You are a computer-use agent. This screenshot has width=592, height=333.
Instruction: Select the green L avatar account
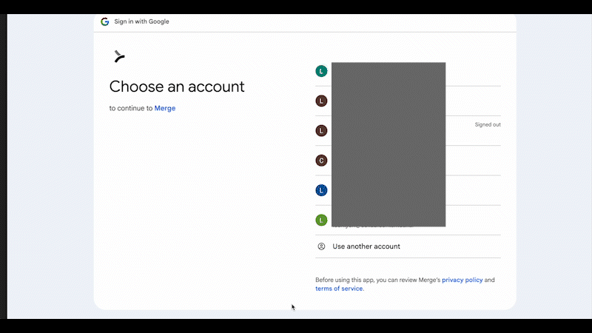pyautogui.click(x=321, y=220)
